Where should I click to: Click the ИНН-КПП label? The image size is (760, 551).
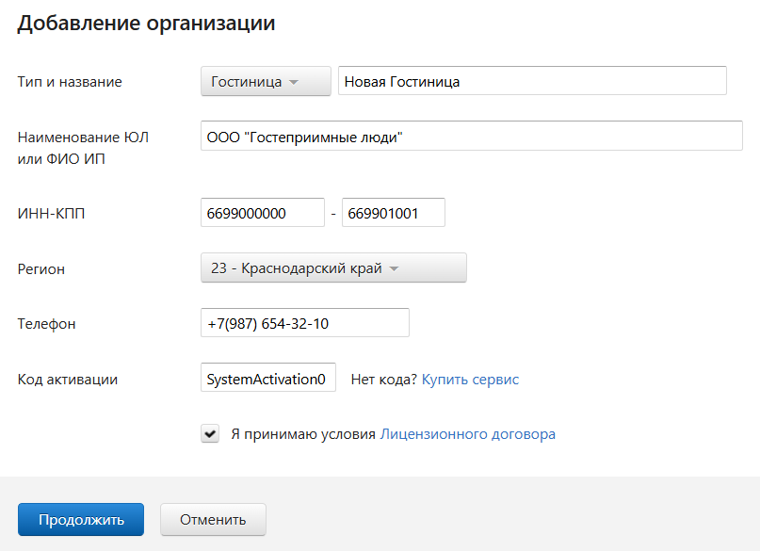coord(51,213)
